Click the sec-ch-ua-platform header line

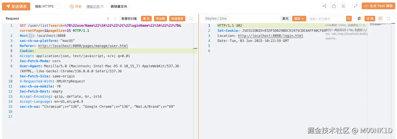click(x=47, y=41)
